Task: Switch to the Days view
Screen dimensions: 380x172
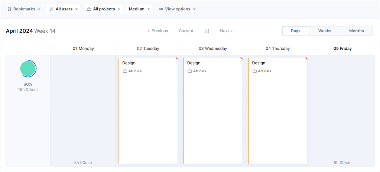Action: 296,31
